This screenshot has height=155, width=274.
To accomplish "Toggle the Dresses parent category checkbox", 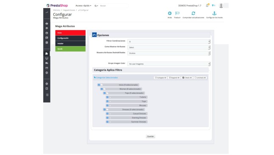I will (x=104, y=109).
